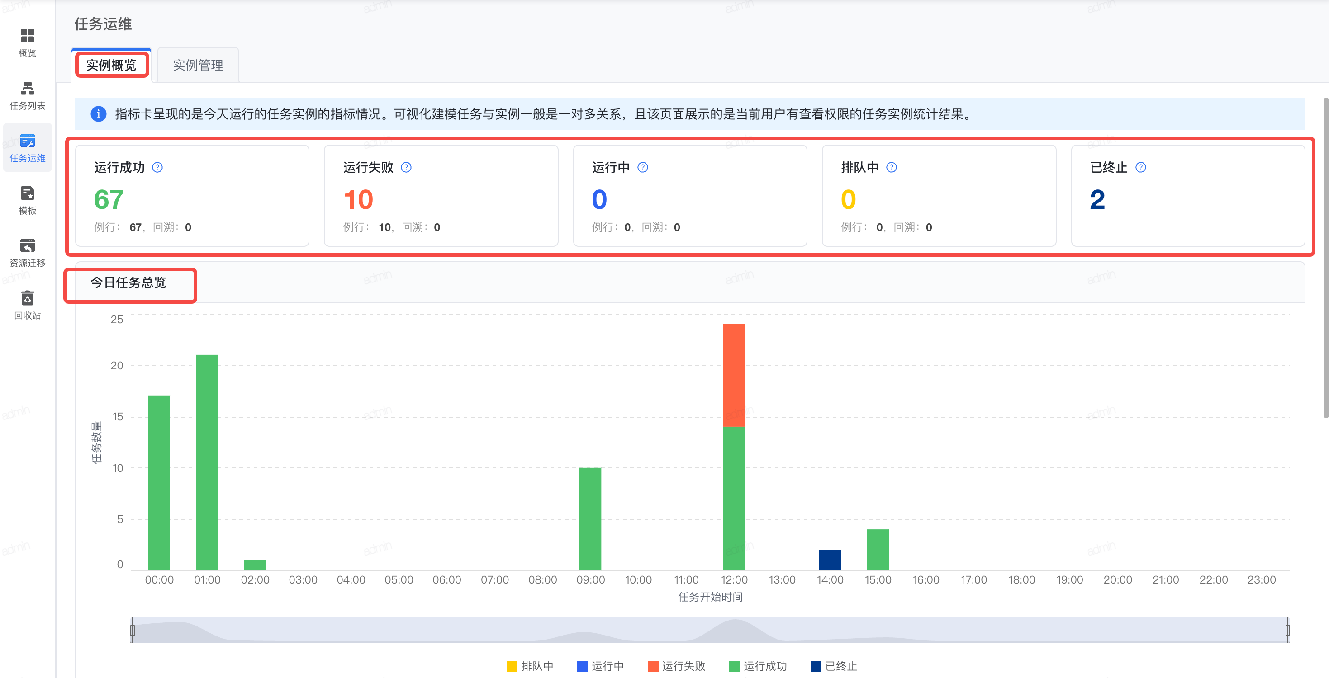This screenshot has width=1329, height=678.
Task: Click the left handle of the chart zoom slider
Action: tap(133, 630)
